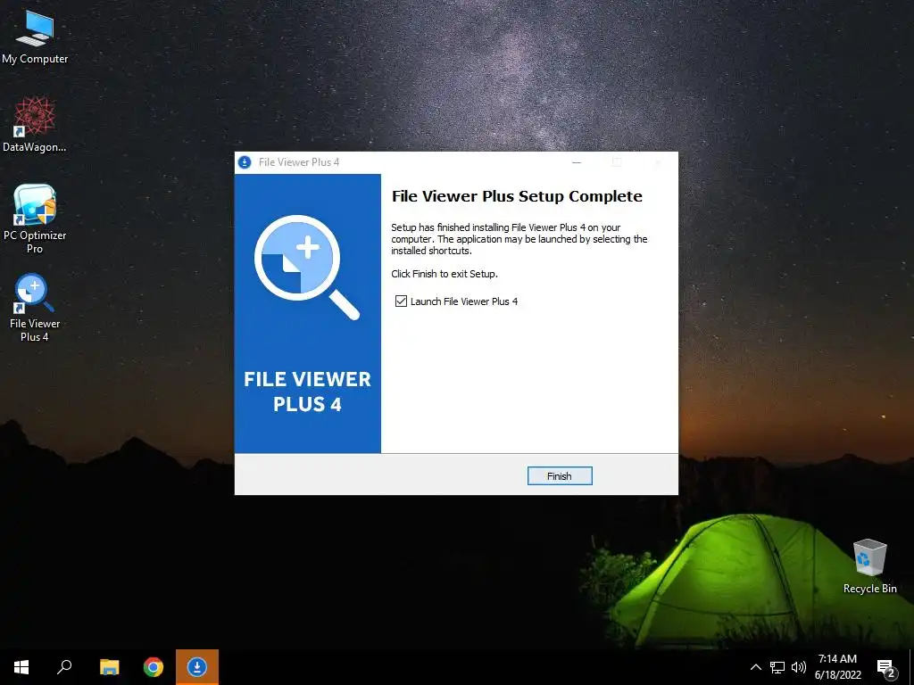This screenshot has width=914, height=685.
Task: Uncheck Launch File Viewer Plus 4 checkbox
Action: pos(401,301)
